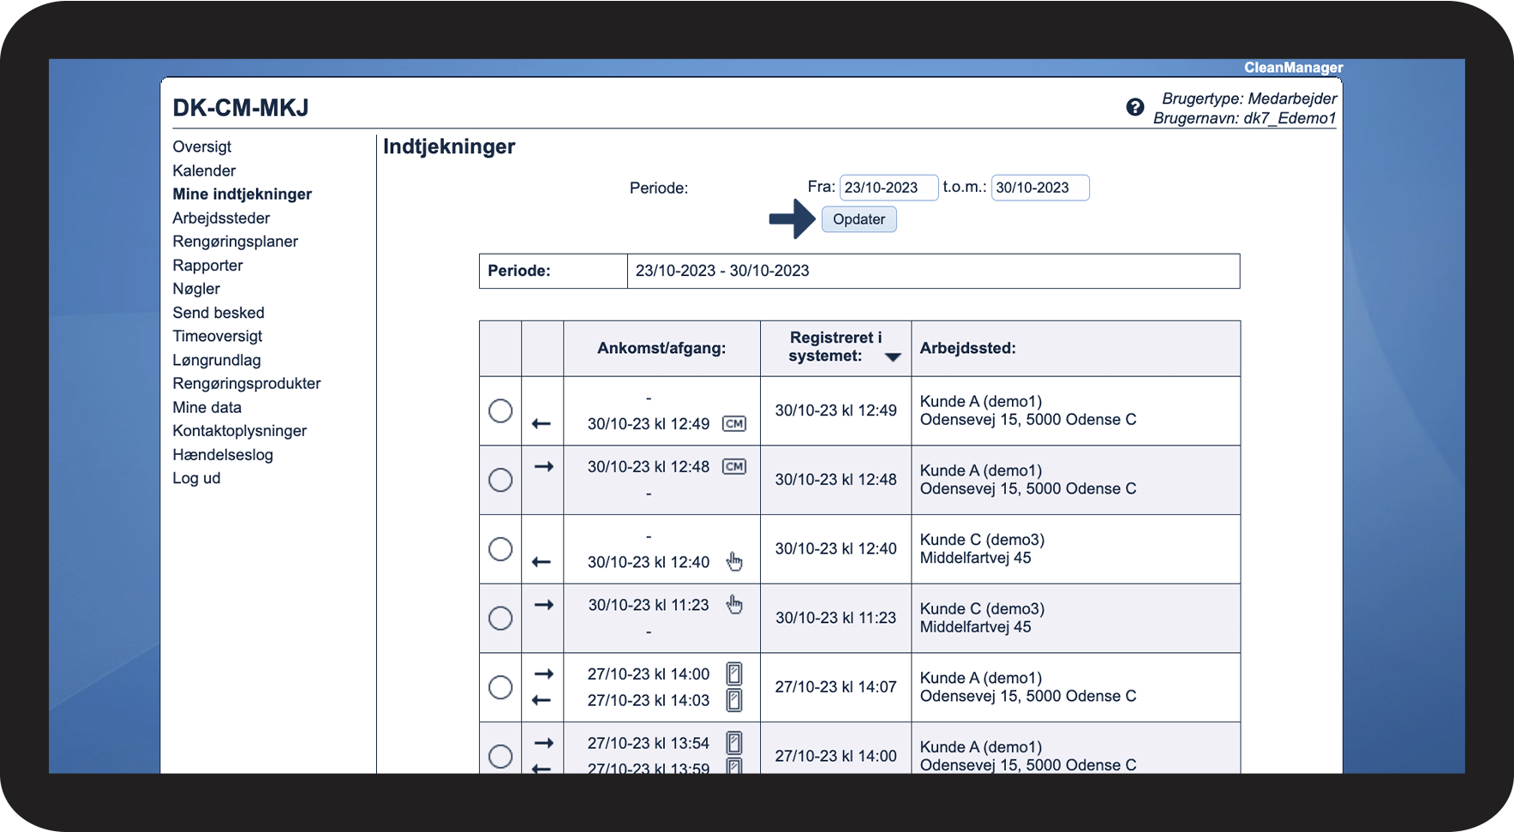
Task: Open Nøgler in the sidebar
Action: point(196,289)
